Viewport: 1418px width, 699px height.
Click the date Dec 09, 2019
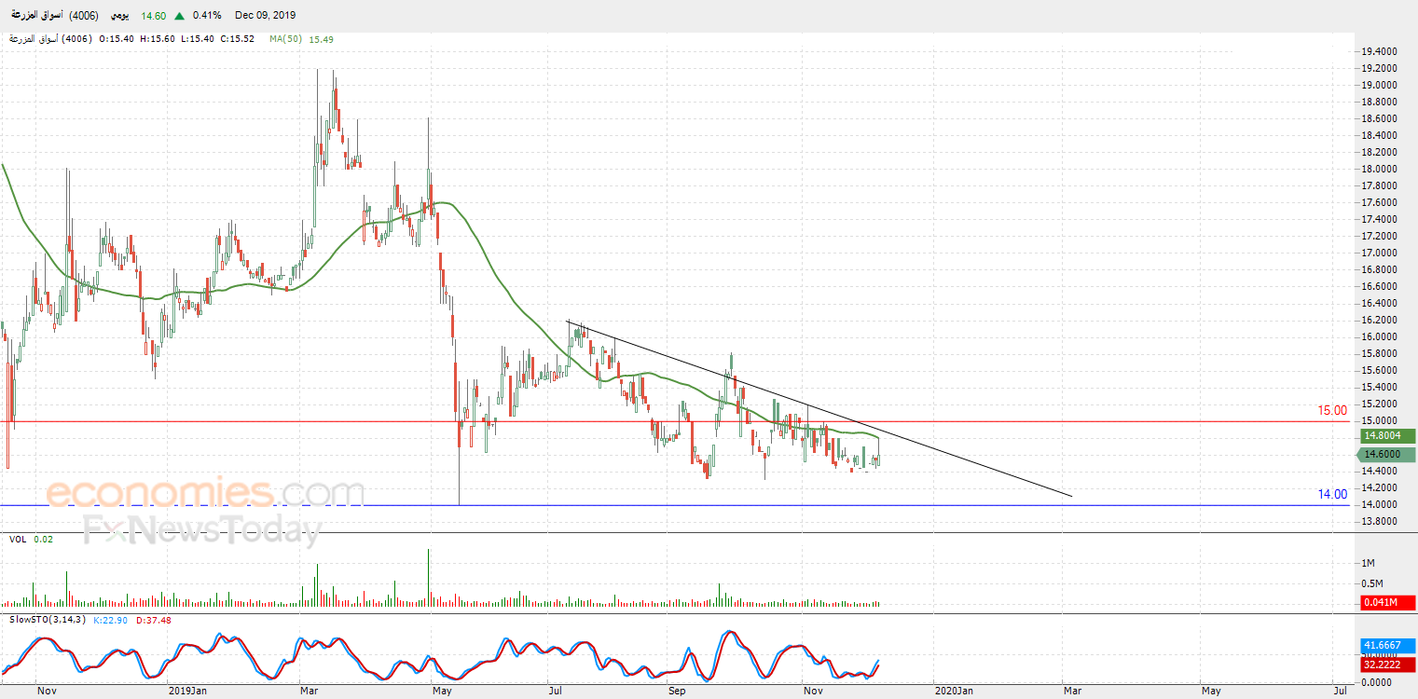pos(265,16)
